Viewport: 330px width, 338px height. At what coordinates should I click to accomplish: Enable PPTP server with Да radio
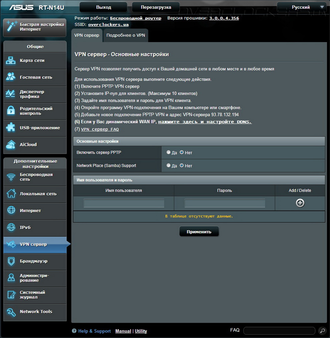point(169,152)
